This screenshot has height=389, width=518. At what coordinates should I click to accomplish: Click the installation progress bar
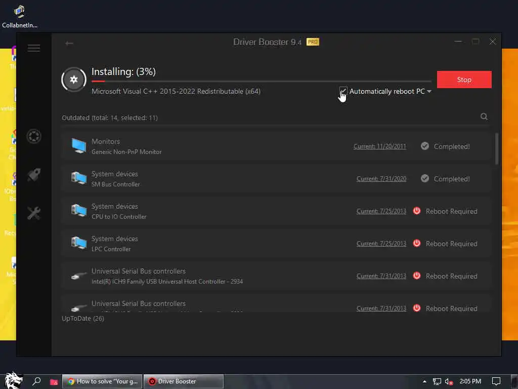(x=262, y=81)
